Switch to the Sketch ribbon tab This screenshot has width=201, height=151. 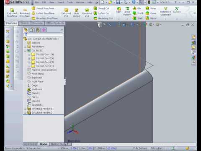[x=25, y=23]
